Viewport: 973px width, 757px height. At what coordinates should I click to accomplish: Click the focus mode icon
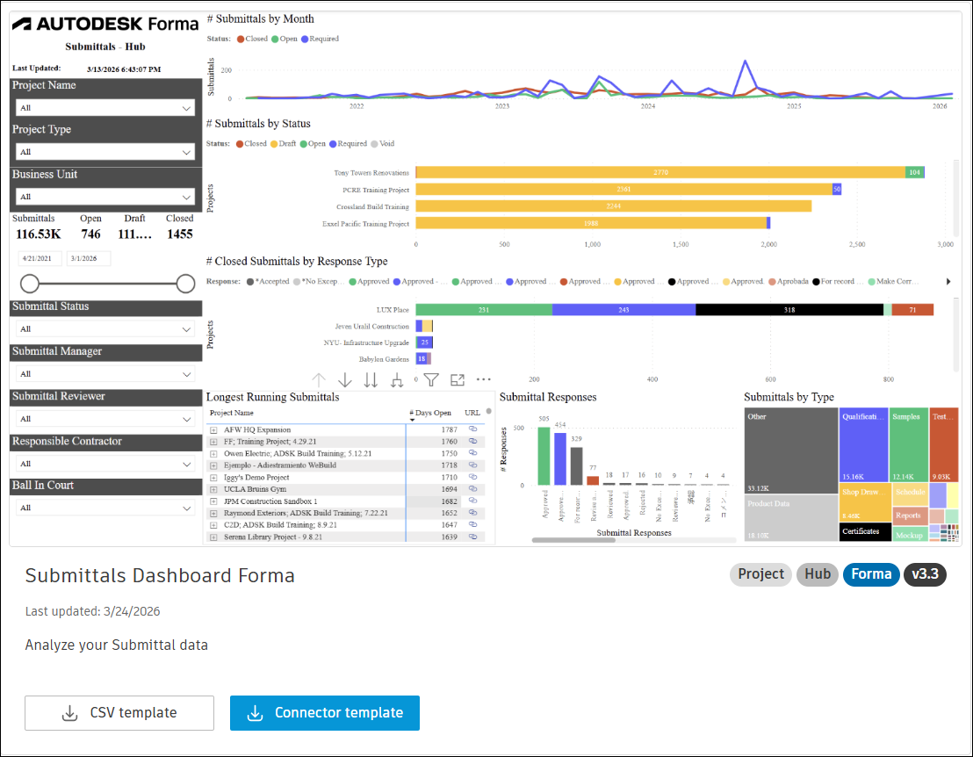click(458, 379)
